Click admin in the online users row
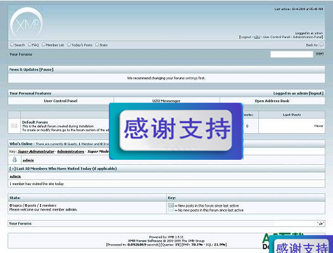 28,160
